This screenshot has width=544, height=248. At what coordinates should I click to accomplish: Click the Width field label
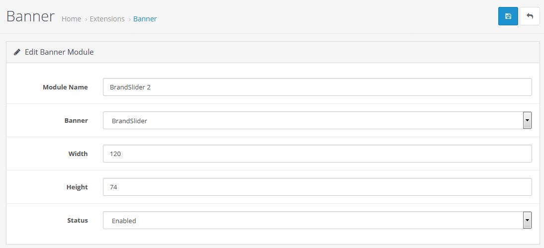[x=78, y=154]
